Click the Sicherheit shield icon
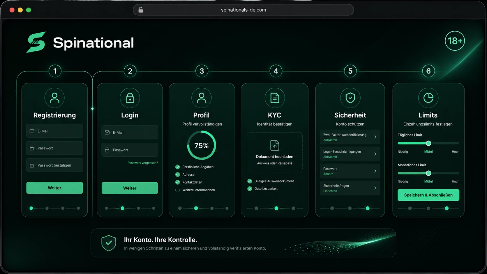Viewport: 487px width, 274px height. click(350, 98)
